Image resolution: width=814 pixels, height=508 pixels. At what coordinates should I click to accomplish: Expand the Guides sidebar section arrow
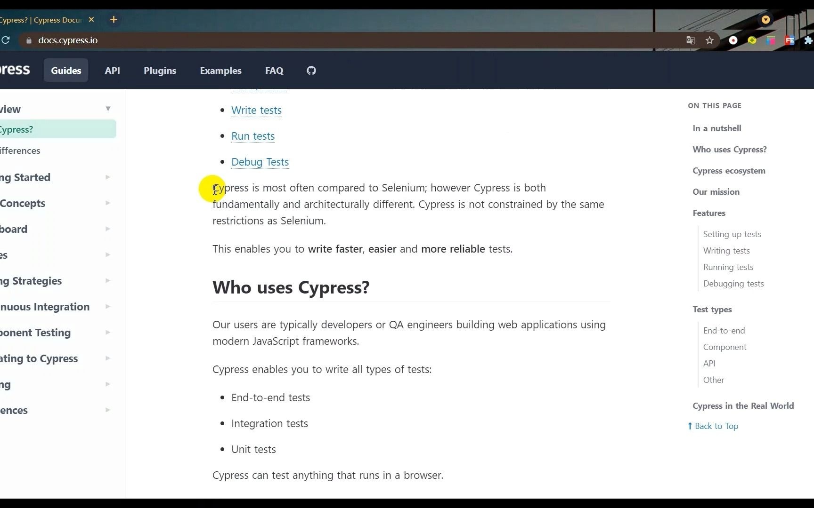pos(108,255)
